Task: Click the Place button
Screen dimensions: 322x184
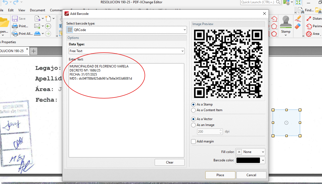Action: pos(220,175)
